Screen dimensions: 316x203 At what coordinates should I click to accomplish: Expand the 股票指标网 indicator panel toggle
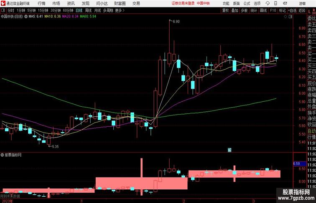pos(2,155)
